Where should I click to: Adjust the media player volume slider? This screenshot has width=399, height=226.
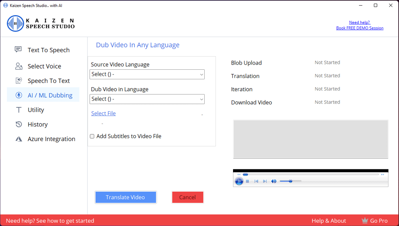[290, 181]
